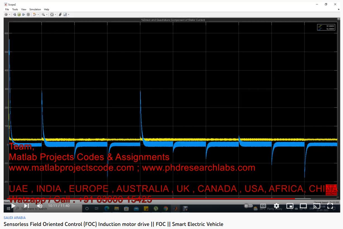
Task: Open video player settings gear
Action: 277,206
